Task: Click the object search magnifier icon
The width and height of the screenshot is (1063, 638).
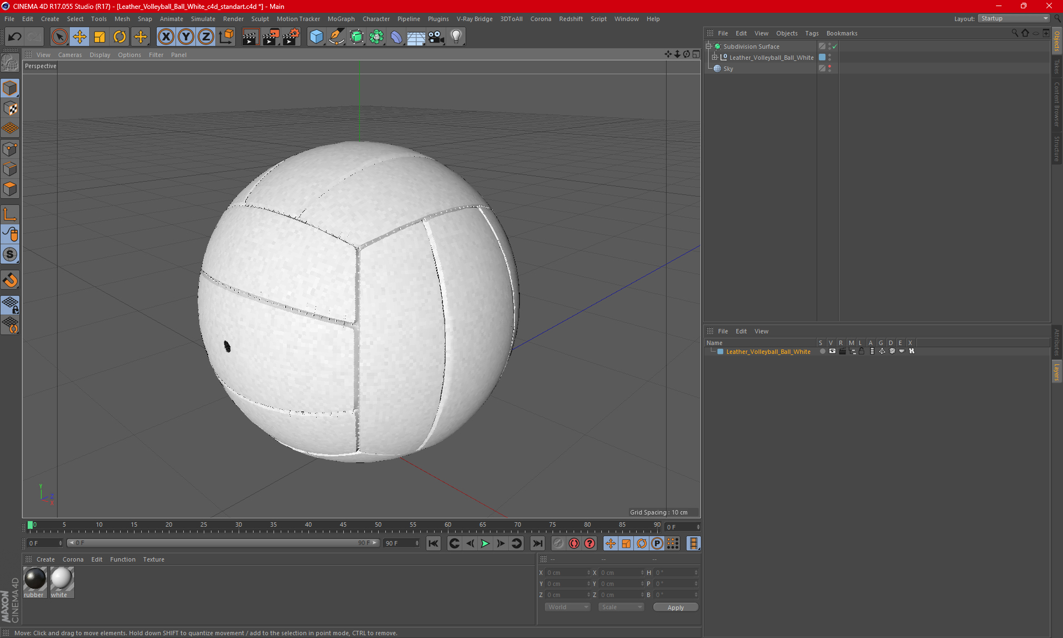Action: pyautogui.click(x=1015, y=33)
